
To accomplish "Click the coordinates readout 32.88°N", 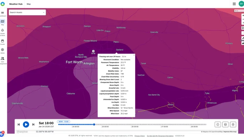I will click(x=45, y=132).
